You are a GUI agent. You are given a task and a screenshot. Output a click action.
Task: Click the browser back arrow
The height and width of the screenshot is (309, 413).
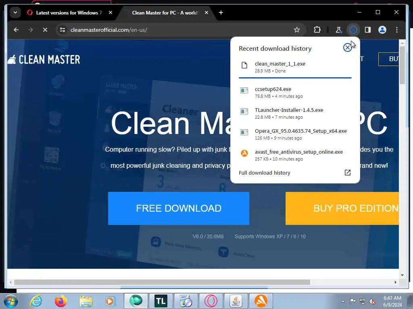[16, 30]
